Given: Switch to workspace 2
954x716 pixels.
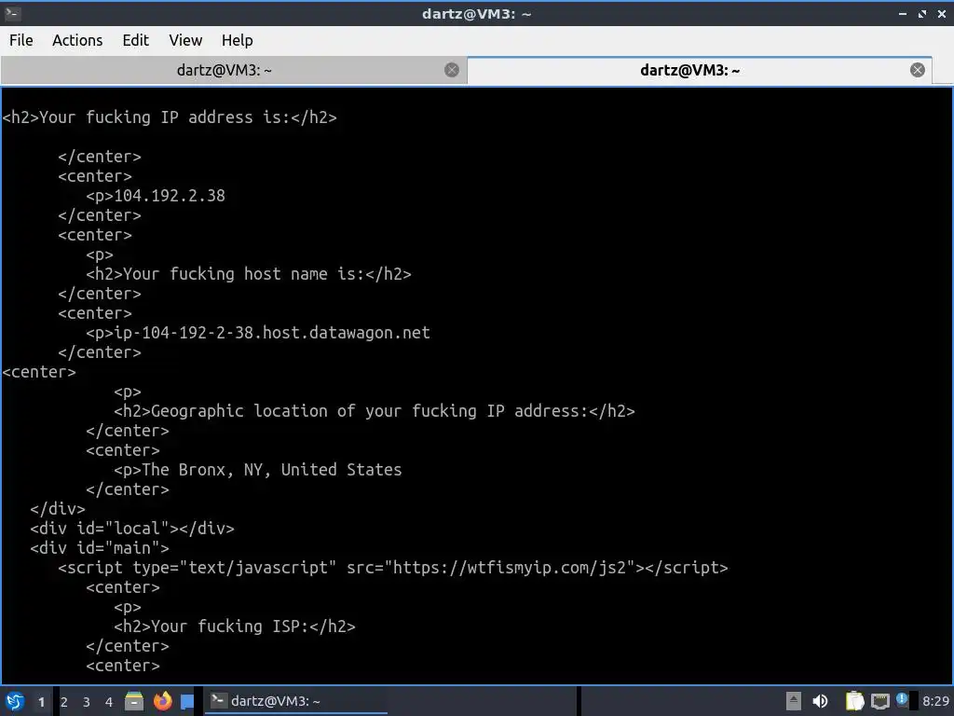Looking at the screenshot, I should (x=64, y=702).
